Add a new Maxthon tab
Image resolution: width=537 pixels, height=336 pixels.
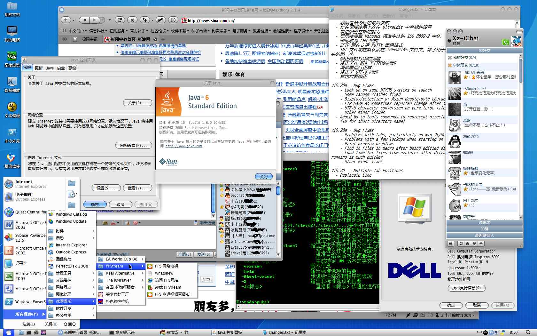pos(163,39)
